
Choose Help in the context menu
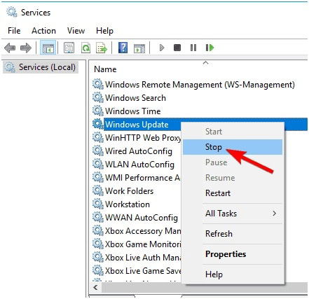coord(233,274)
